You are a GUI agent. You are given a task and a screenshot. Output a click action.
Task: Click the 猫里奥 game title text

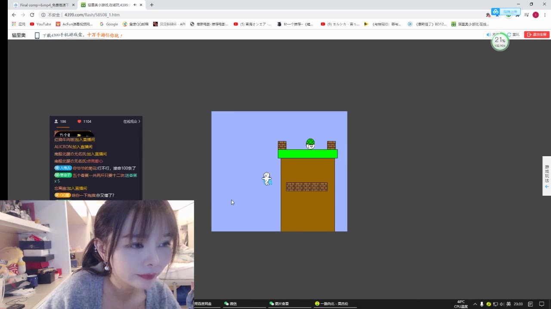19,35
